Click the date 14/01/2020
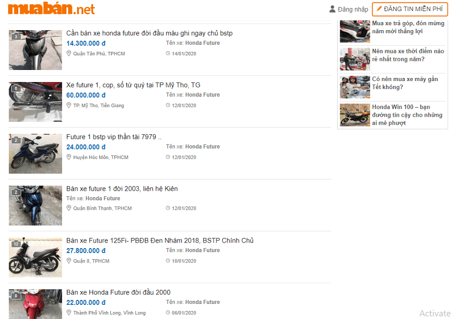This screenshot has width=453, height=319. (x=184, y=54)
